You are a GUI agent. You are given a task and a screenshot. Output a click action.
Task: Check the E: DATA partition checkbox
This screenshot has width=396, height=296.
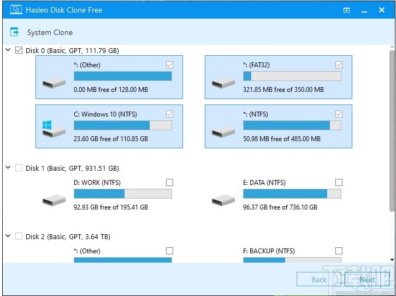coord(339,183)
